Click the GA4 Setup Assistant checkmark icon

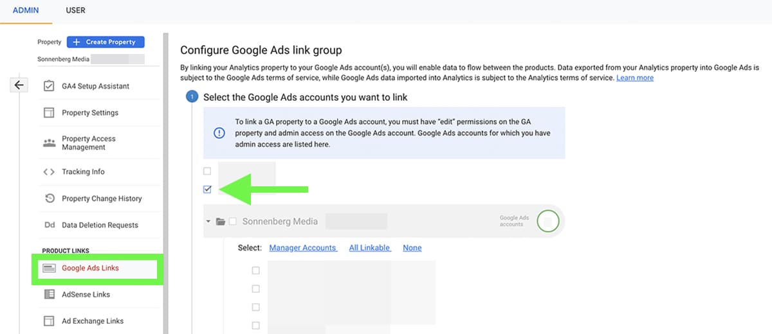pos(49,86)
